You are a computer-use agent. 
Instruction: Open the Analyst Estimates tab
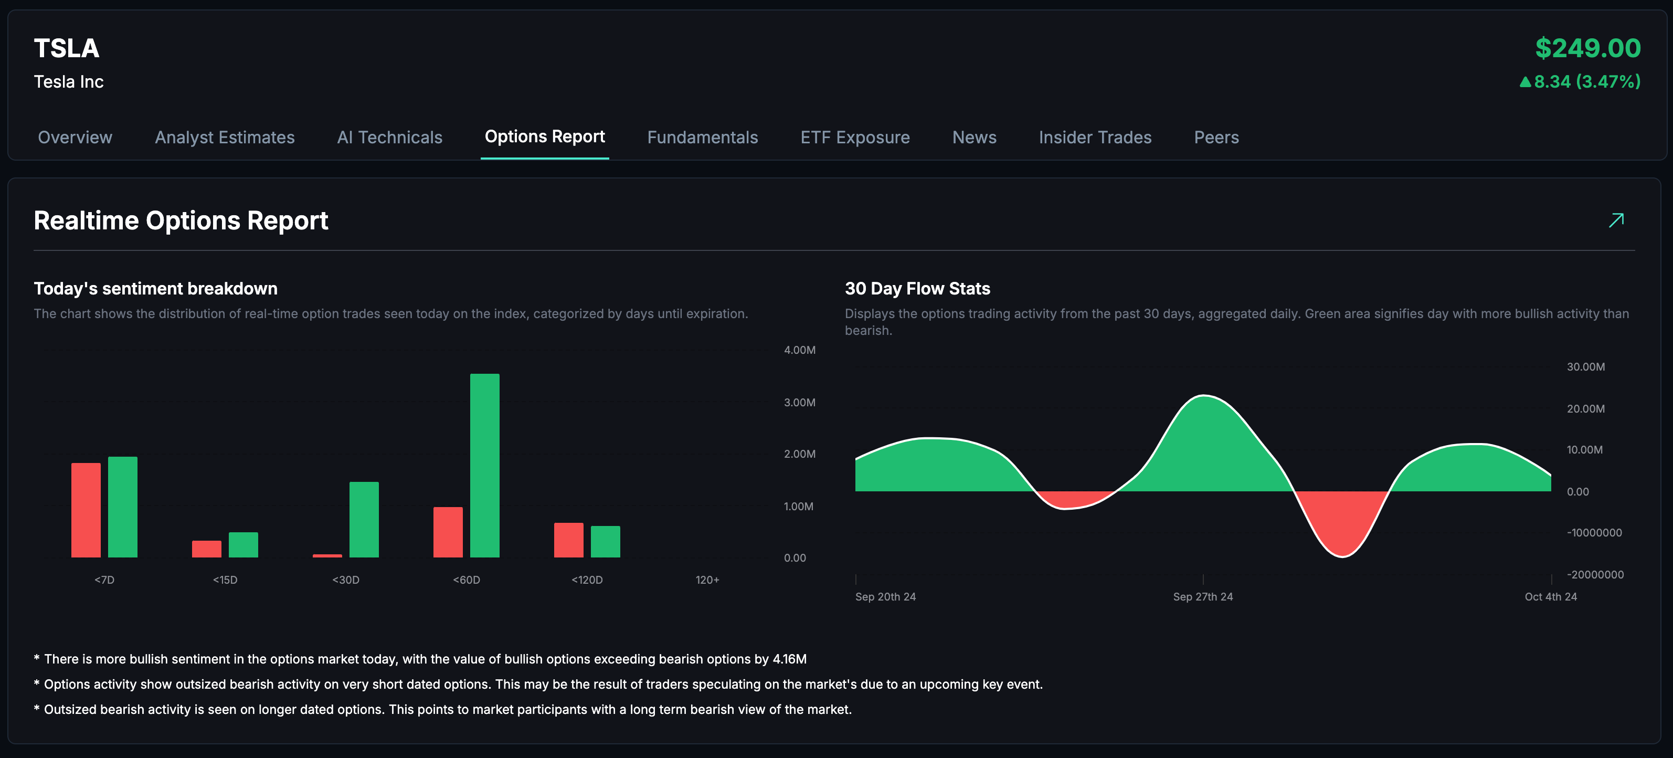225,138
